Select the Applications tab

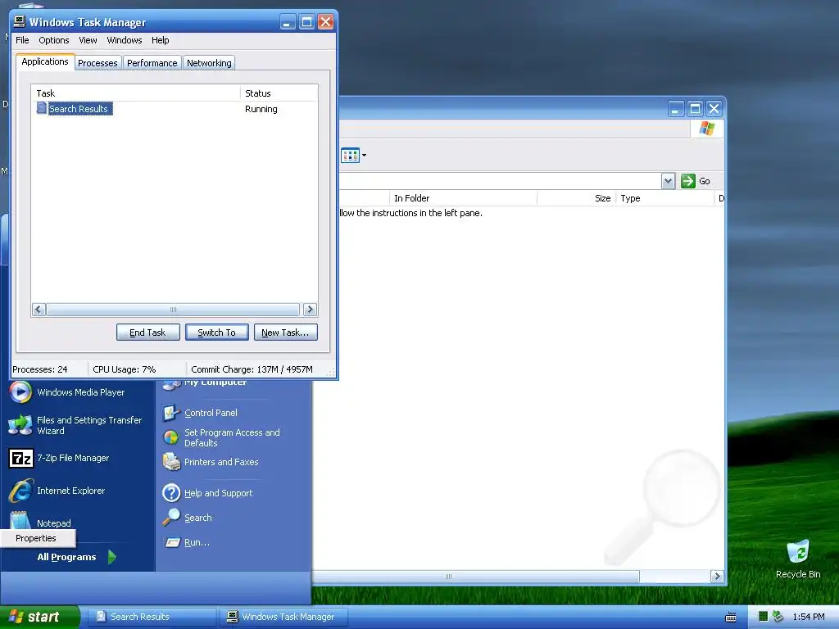(45, 61)
